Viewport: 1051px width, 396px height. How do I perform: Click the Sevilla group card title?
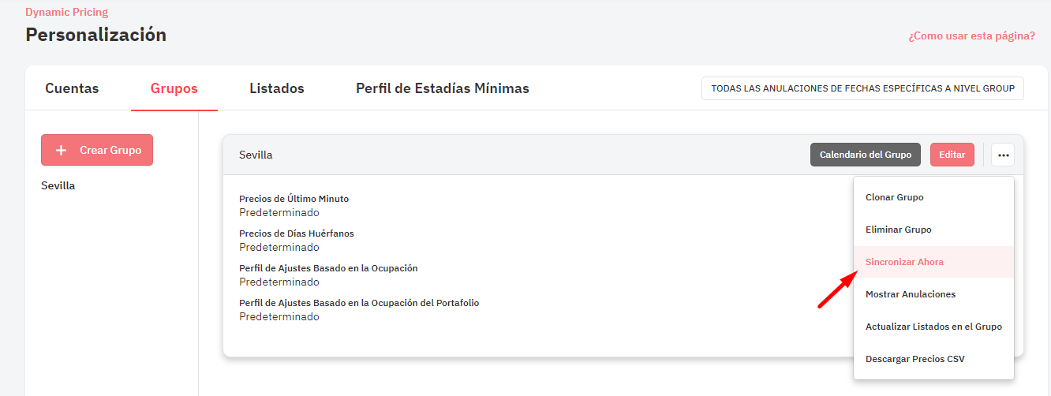coord(256,155)
